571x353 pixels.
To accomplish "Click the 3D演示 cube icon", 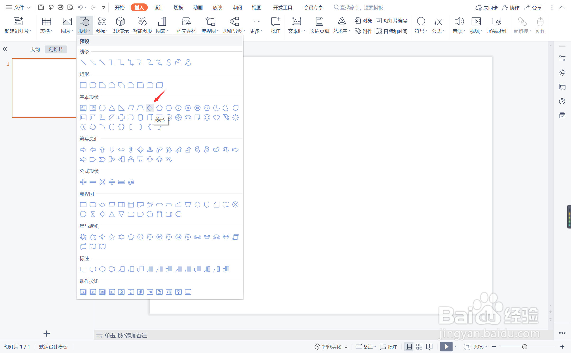I will click(x=120, y=22).
